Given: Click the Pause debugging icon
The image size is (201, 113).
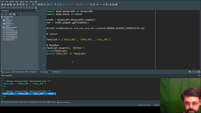Looking at the screenshot, I should (x=69, y=5).
